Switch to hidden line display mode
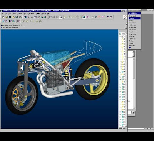This screenshot has height=141, width=154. tap(54, 17)
